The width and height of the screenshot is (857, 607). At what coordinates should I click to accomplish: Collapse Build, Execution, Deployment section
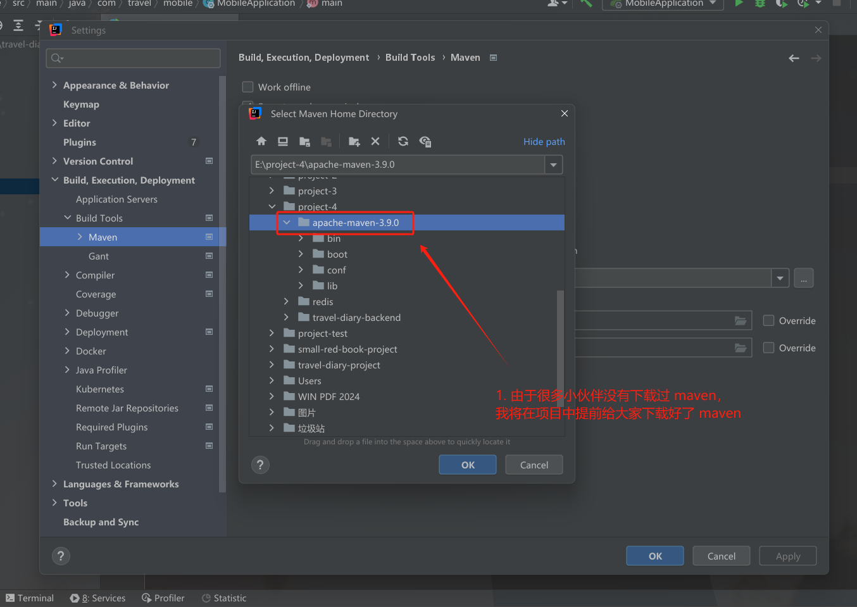point(54,180)
